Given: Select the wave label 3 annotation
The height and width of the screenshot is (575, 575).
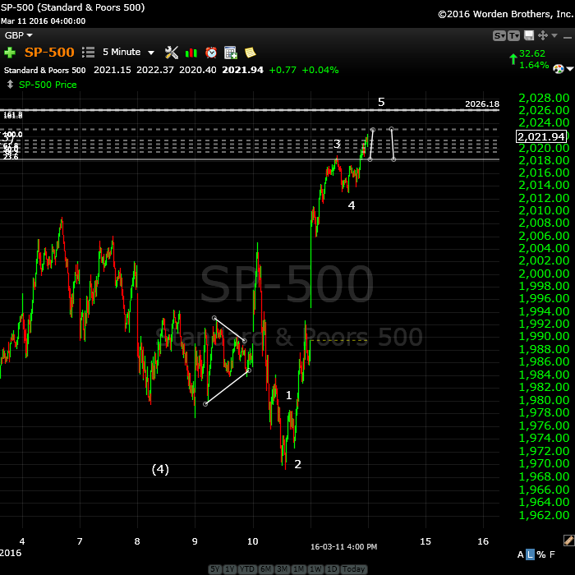Looking at the screenshot, I should [x=337, y=144].
